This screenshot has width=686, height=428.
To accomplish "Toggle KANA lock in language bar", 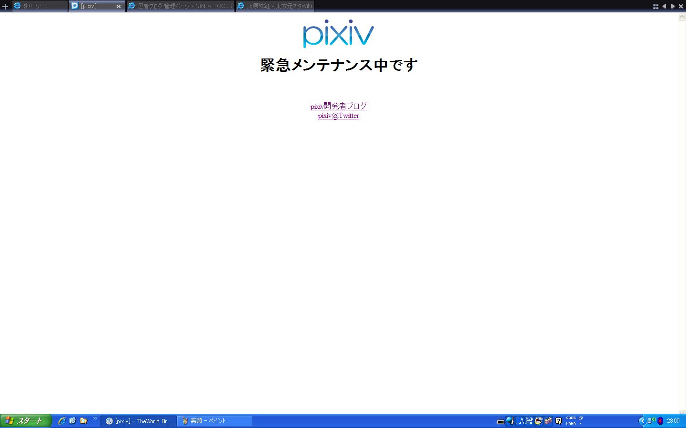I will [571, 423].
